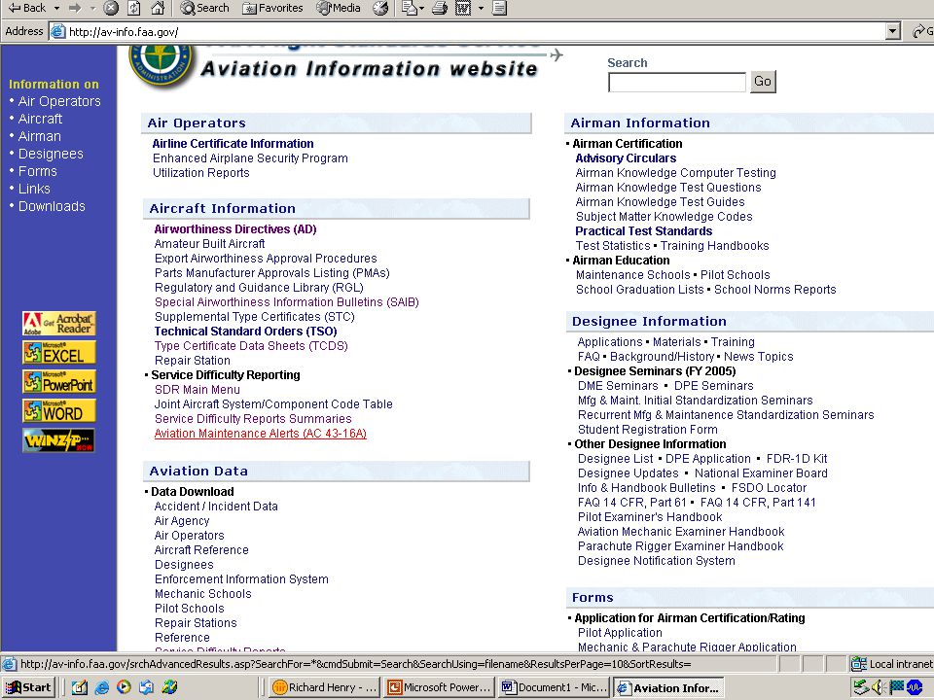Click the Go search button

tap(763, 82)
